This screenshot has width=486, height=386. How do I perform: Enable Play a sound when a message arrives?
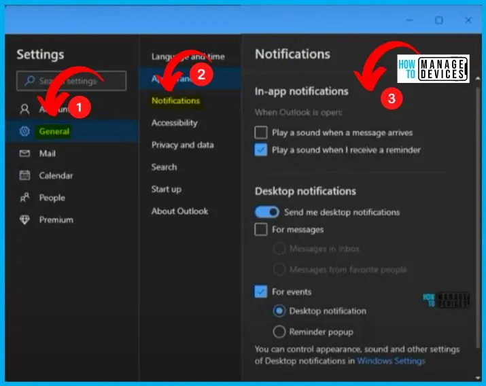pos(260,133)
